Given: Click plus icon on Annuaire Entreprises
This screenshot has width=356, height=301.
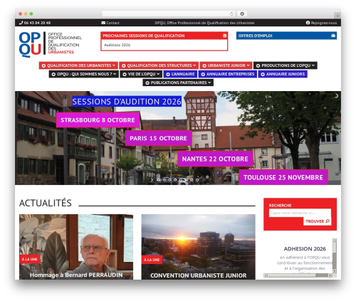Looking at the screenshot, I should pos(203,74).
